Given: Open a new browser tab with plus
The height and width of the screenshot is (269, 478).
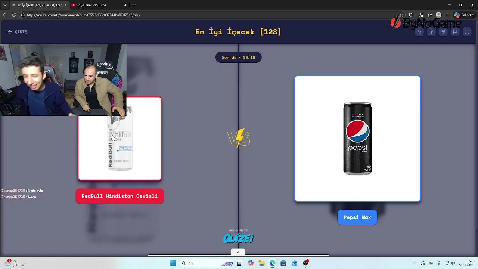Looking at the screenshot, I should point(134,5).
